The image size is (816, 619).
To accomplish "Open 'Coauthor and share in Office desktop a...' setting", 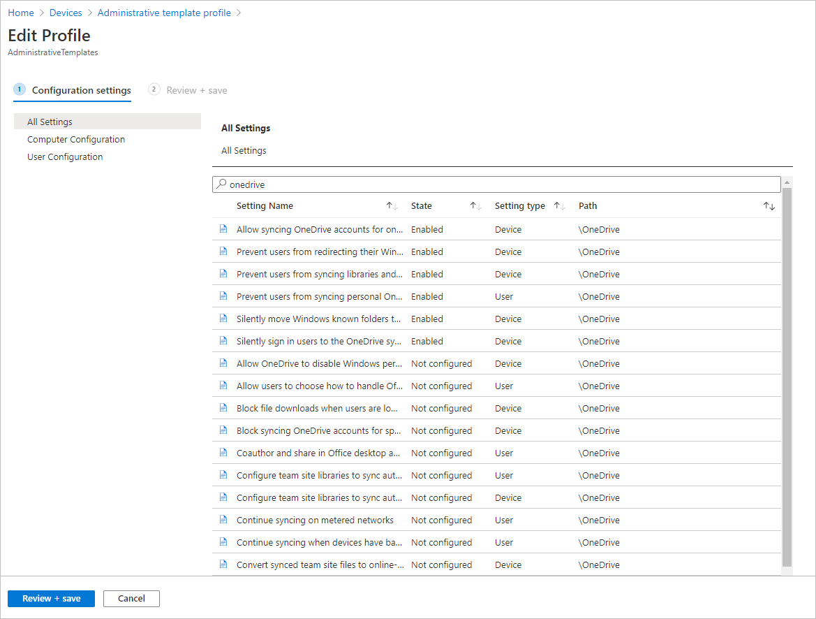I will click(318, 453).
